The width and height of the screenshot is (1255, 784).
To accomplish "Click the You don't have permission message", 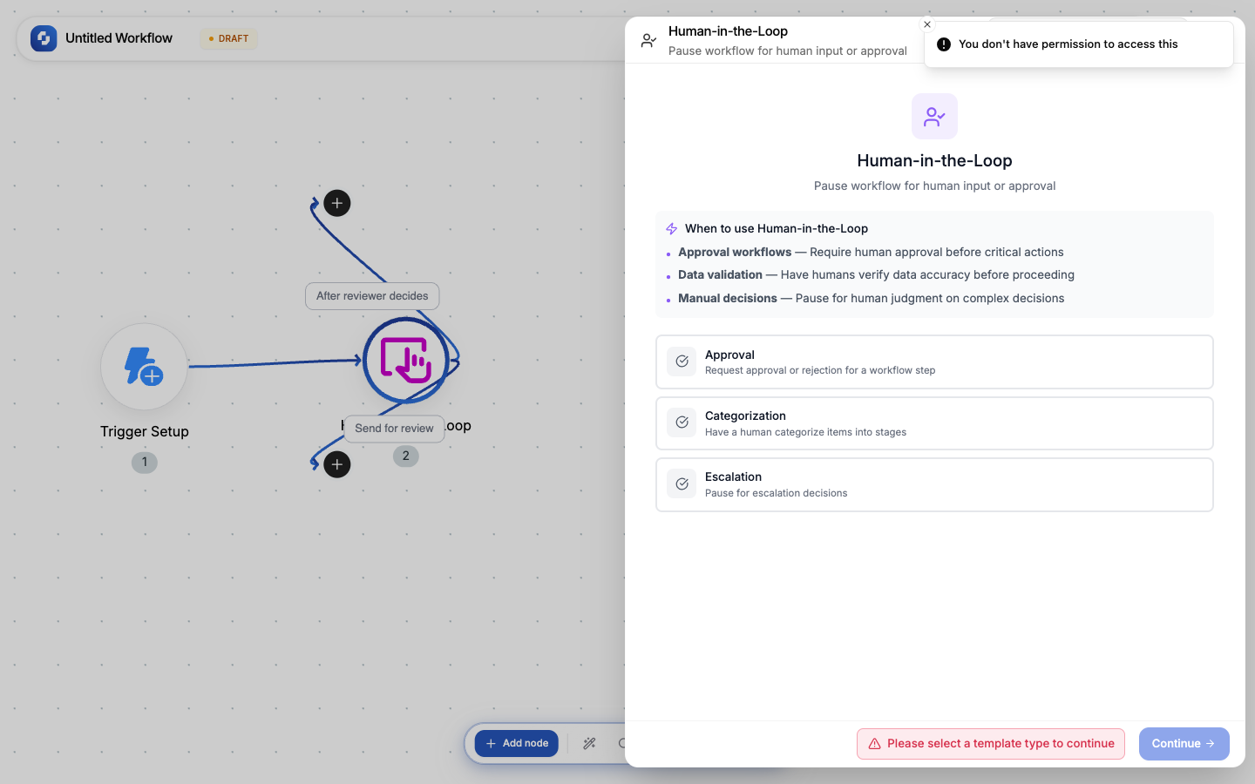I will (1068, 44).
